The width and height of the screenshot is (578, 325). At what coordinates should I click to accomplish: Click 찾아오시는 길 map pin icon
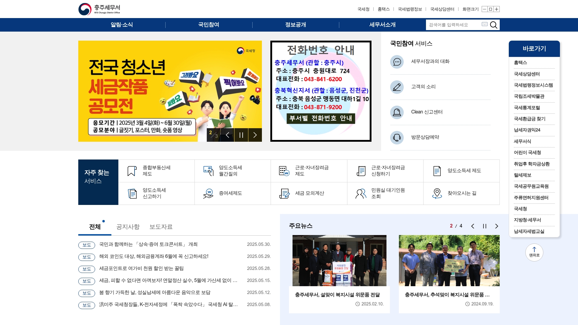(x=437, y=193)
